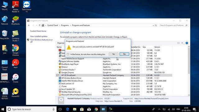The width and height of the screenshot is (199, 112).
Task: Open the Mail app from the taskbar
Action: point(89,109)
